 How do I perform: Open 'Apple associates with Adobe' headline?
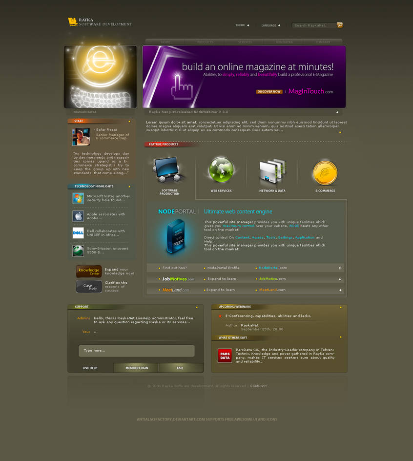coord(106,216)
